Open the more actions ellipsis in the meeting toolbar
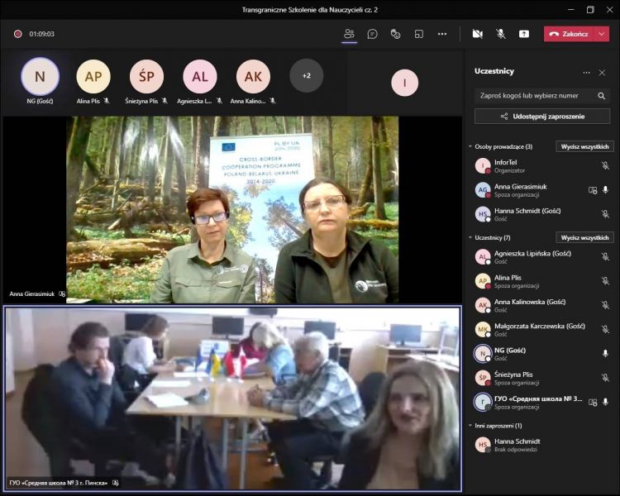Image resolution: width=620 pixels, height=496 pixels. [x=442, y=34]
